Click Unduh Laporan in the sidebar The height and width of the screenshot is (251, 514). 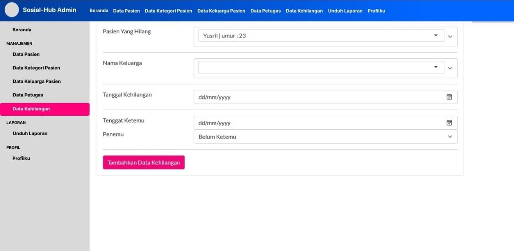tap(30, 134)
